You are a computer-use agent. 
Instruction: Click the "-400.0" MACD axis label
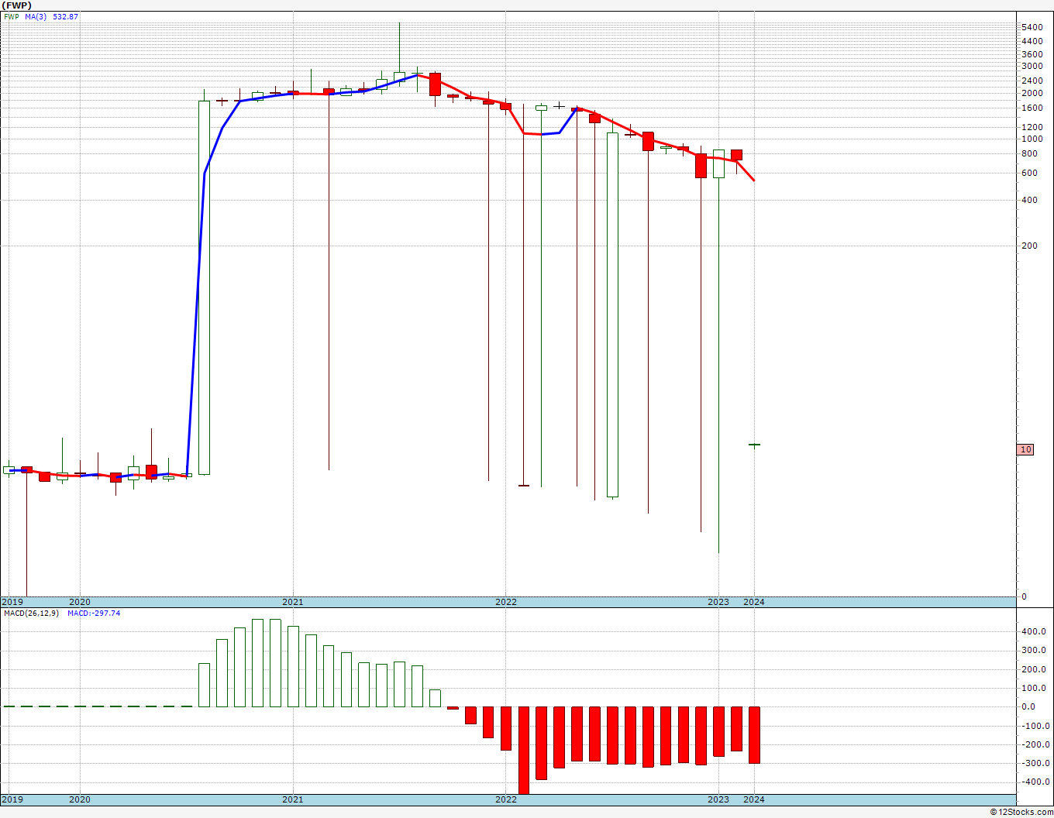(x=1035, y=782)
